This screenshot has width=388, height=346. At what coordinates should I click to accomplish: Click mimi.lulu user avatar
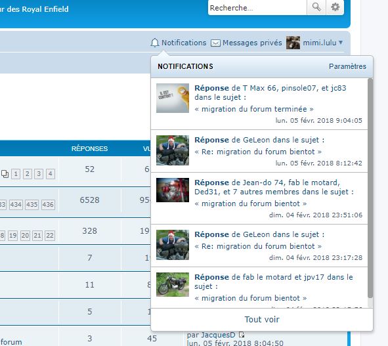coord(293,43)
